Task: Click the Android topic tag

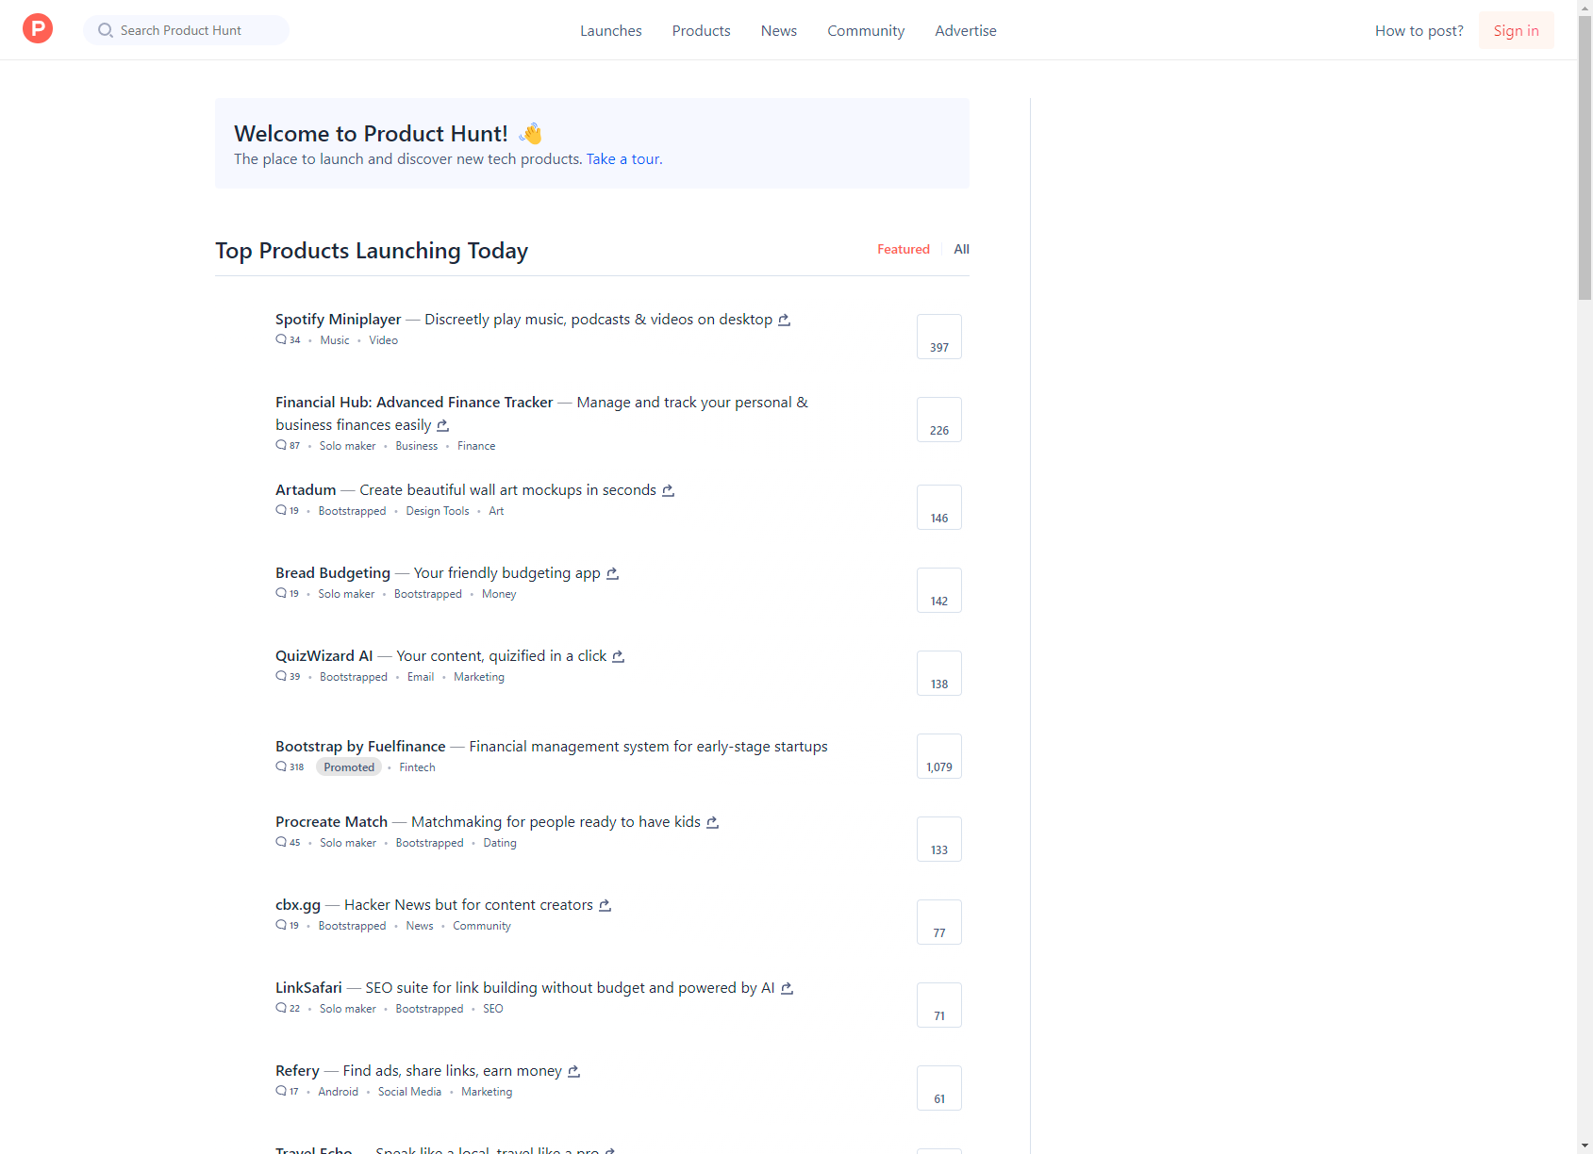Action: (338, 1092)
